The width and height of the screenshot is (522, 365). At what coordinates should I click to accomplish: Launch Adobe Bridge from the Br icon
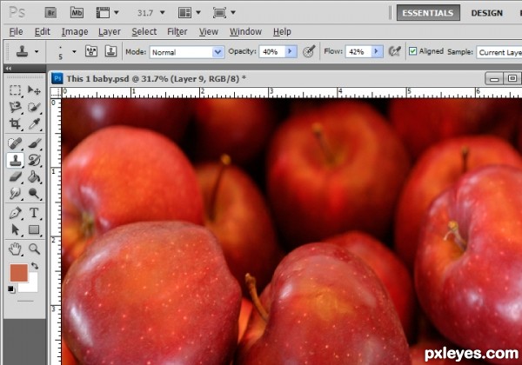click(x=50, y=13)
